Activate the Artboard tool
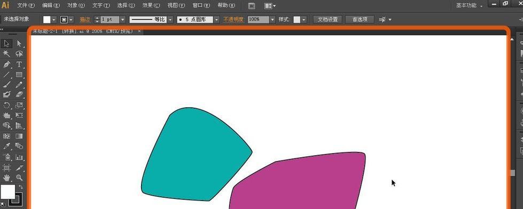The image size is (523, 209). coord(6,167)
